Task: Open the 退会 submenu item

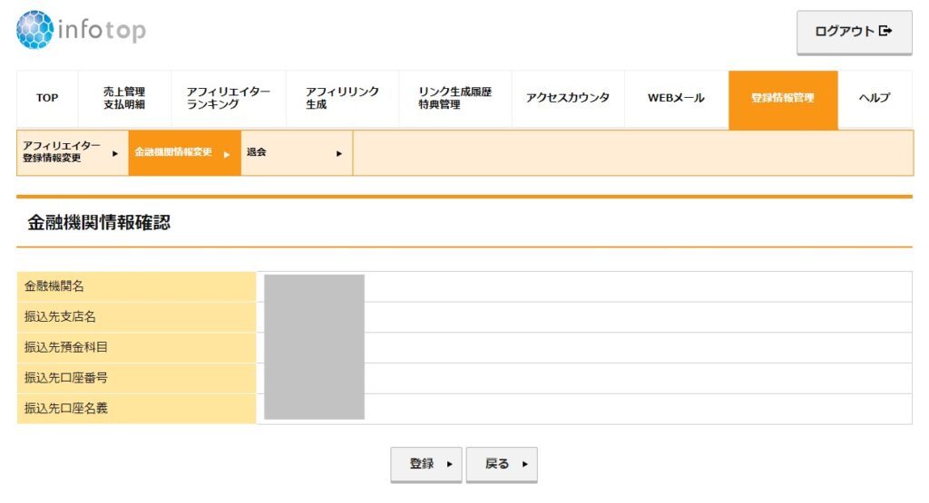Action: tap(296, 152)
